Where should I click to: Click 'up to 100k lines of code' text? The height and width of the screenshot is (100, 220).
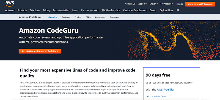[x=169, y=83]
